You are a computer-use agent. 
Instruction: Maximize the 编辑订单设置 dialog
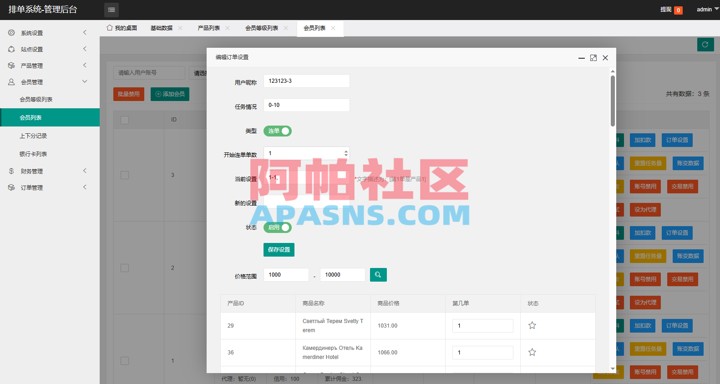(x=593, y=58)
